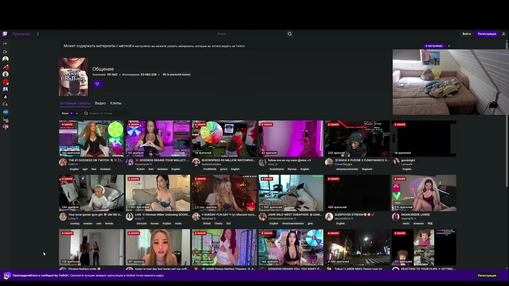
Task: Expand the left sidebar with arrow icon
Action: click(x=5, y=43)
